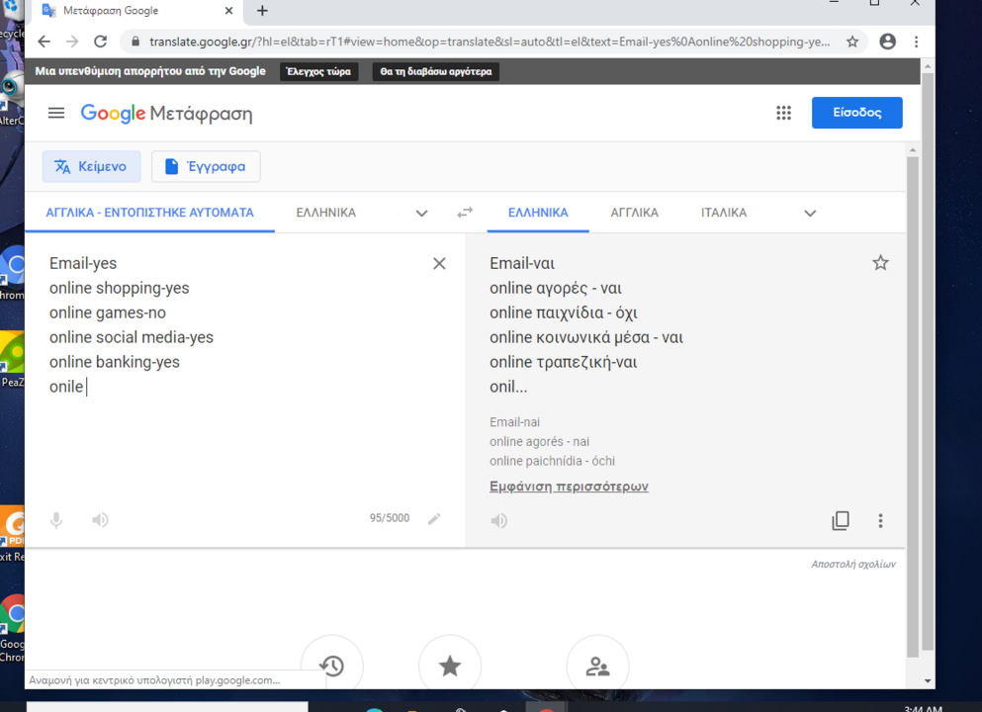Click Εμφάνιση περισσότερων link
The image size is (982, 712).
click(569, 487)
